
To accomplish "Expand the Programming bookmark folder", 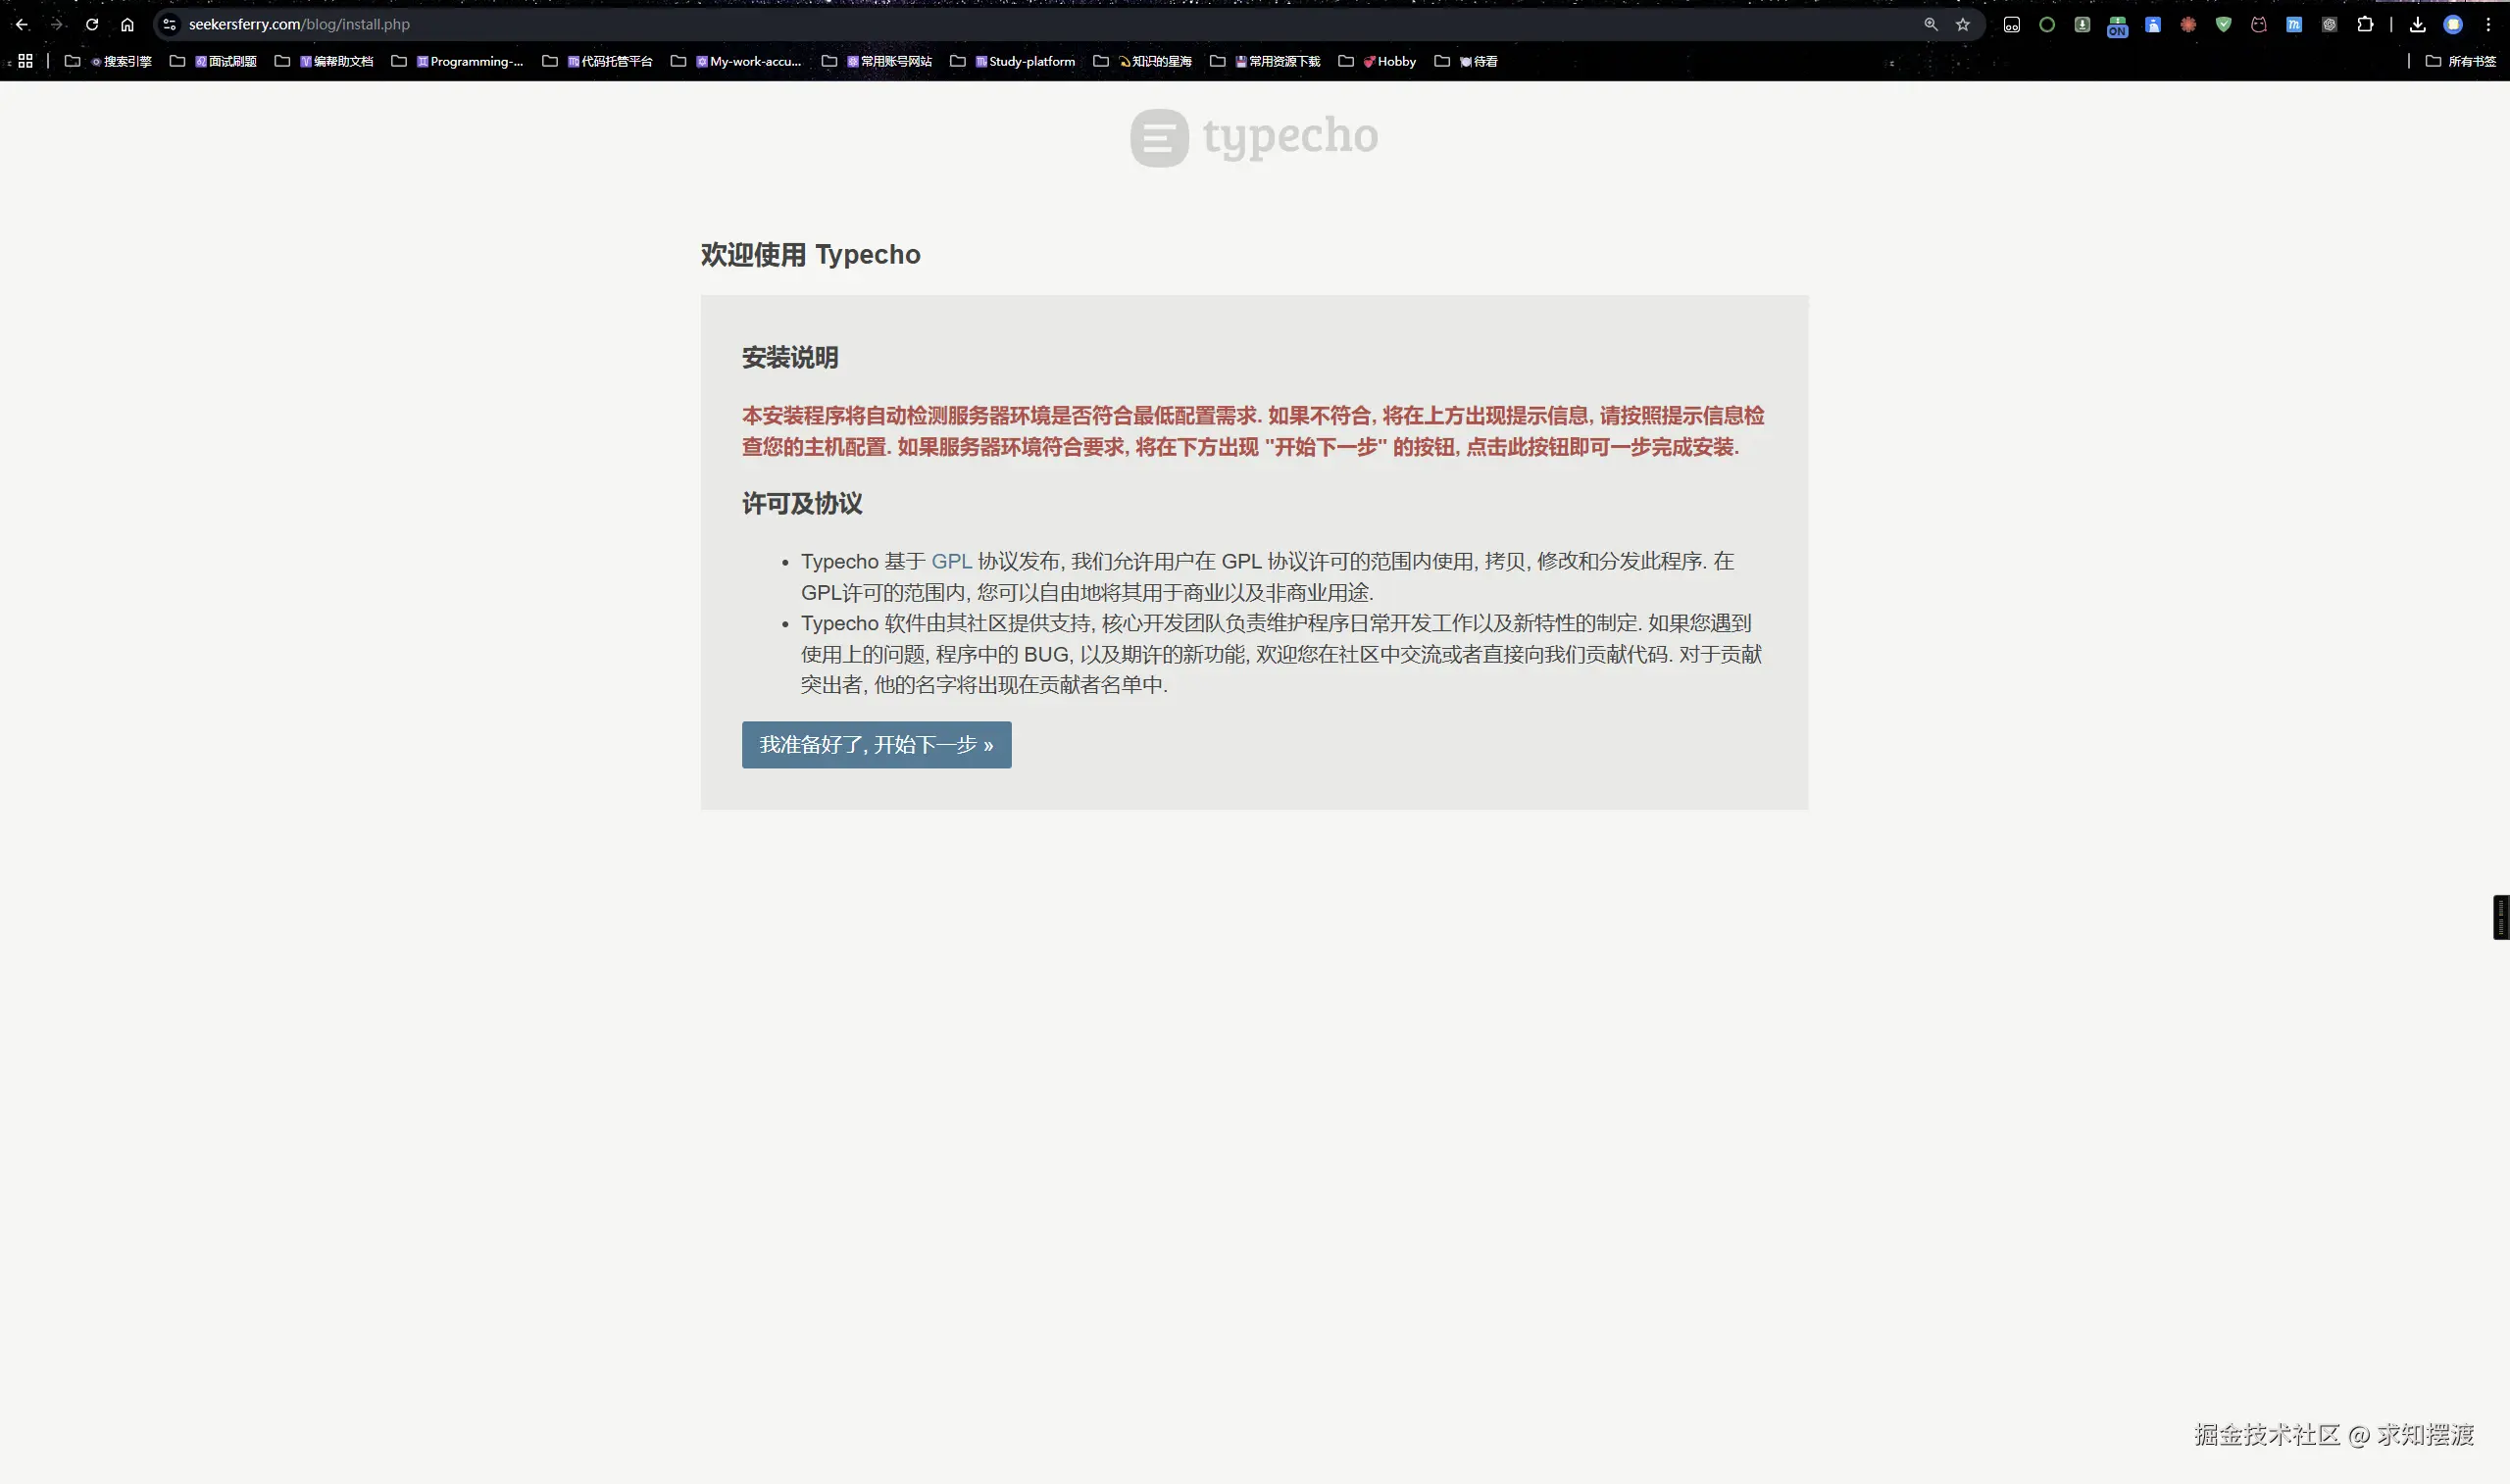I will coord(457,61).
